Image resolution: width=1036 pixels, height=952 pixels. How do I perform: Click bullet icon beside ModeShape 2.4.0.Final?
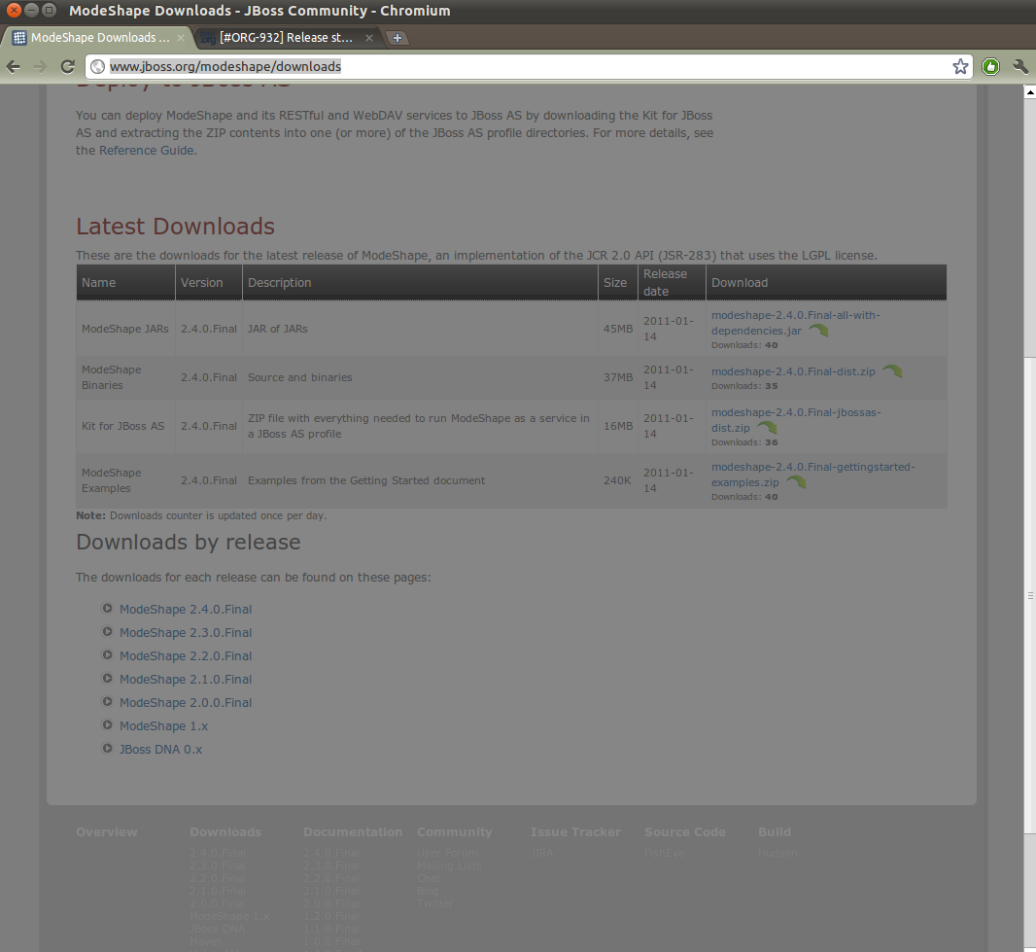[x=107, y=608]
